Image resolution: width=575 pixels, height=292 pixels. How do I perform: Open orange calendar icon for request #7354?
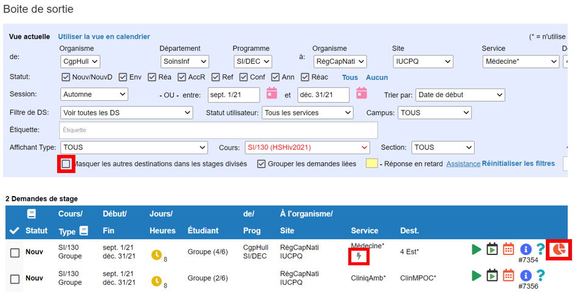point(508,249)
